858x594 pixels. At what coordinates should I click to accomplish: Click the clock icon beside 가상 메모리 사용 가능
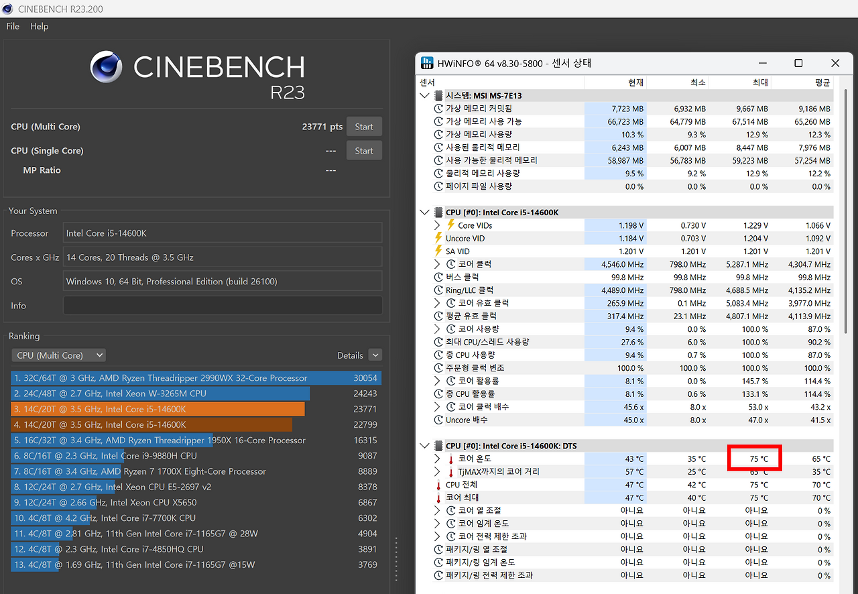tap(438, 121)
